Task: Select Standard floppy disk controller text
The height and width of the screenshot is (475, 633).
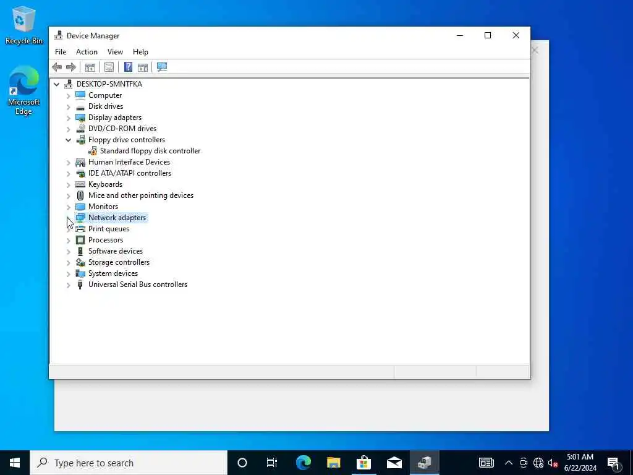Action: pyautogui.click(x=150, y=151)
